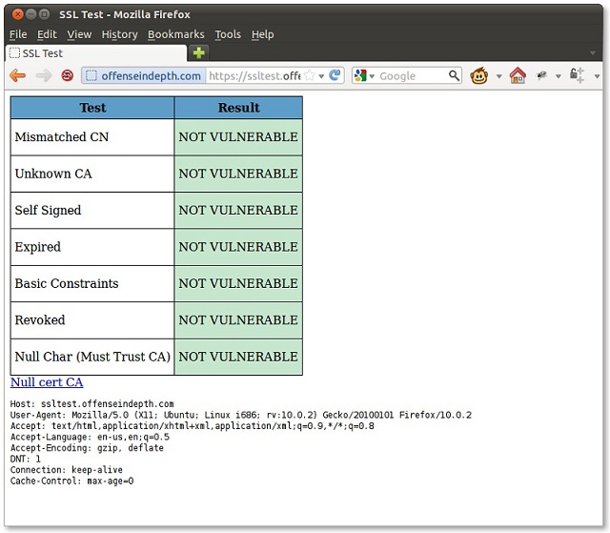Open the Tools menu
Viewport: 610px width, 533px height.
[x=228, y=34]
